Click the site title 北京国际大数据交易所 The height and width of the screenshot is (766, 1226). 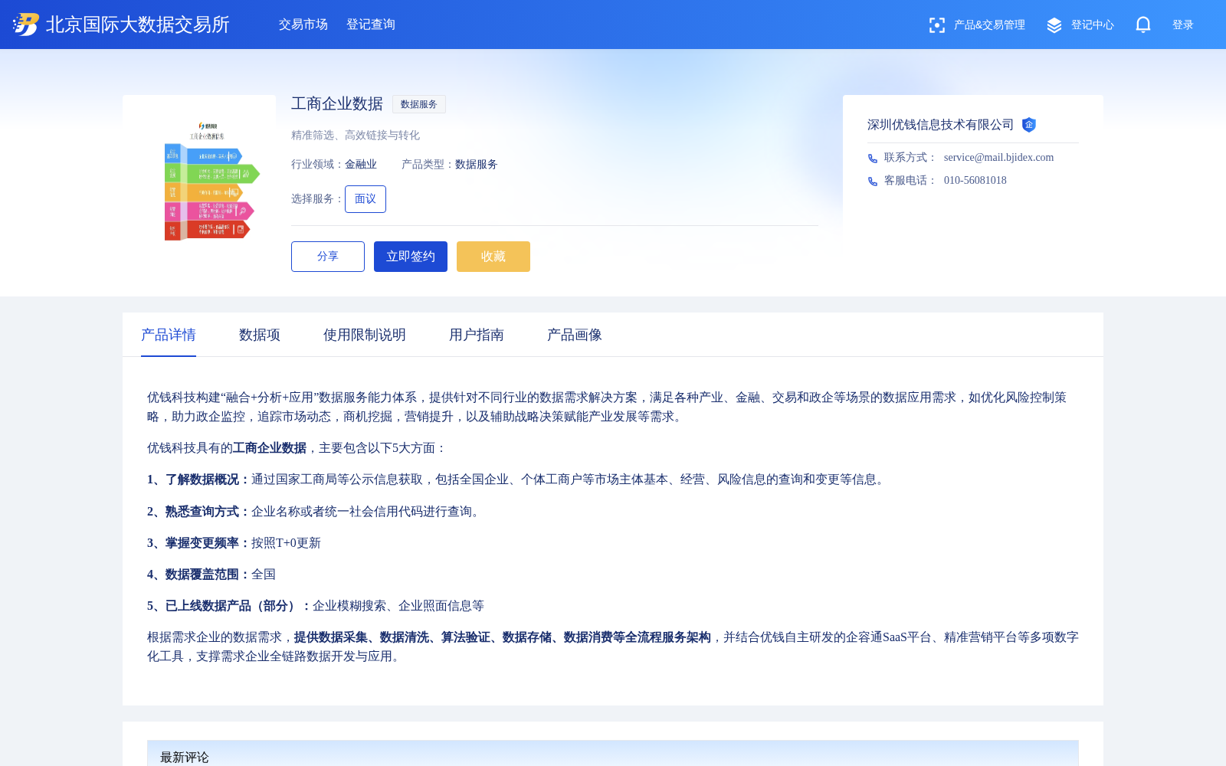click(138, 25)
